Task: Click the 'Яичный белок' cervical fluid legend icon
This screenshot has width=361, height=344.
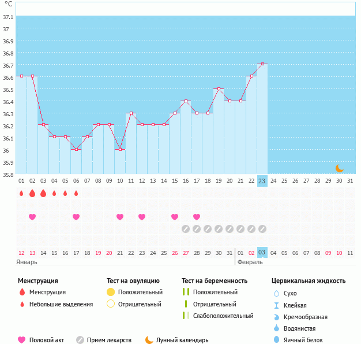Action: click(276, 340)
